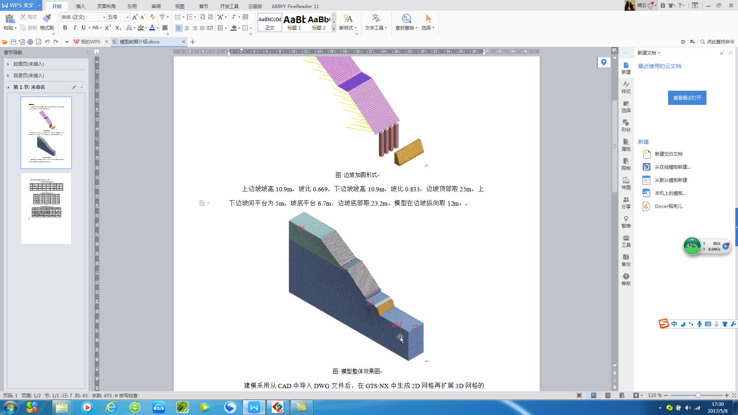
Task: Open the 样式 (Styles) sidebar icon
Action: coord(626,87)
